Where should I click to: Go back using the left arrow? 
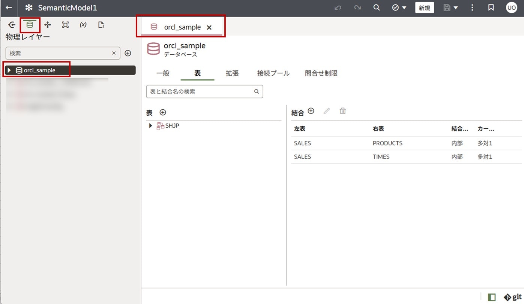click(9, 7)
